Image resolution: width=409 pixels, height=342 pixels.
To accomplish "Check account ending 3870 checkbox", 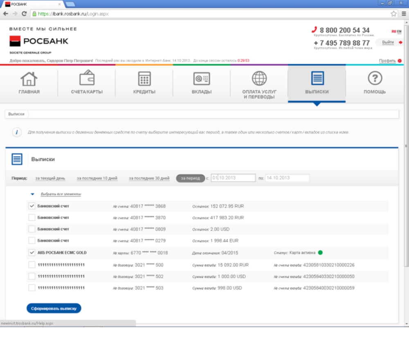I will tap(32, 217).
